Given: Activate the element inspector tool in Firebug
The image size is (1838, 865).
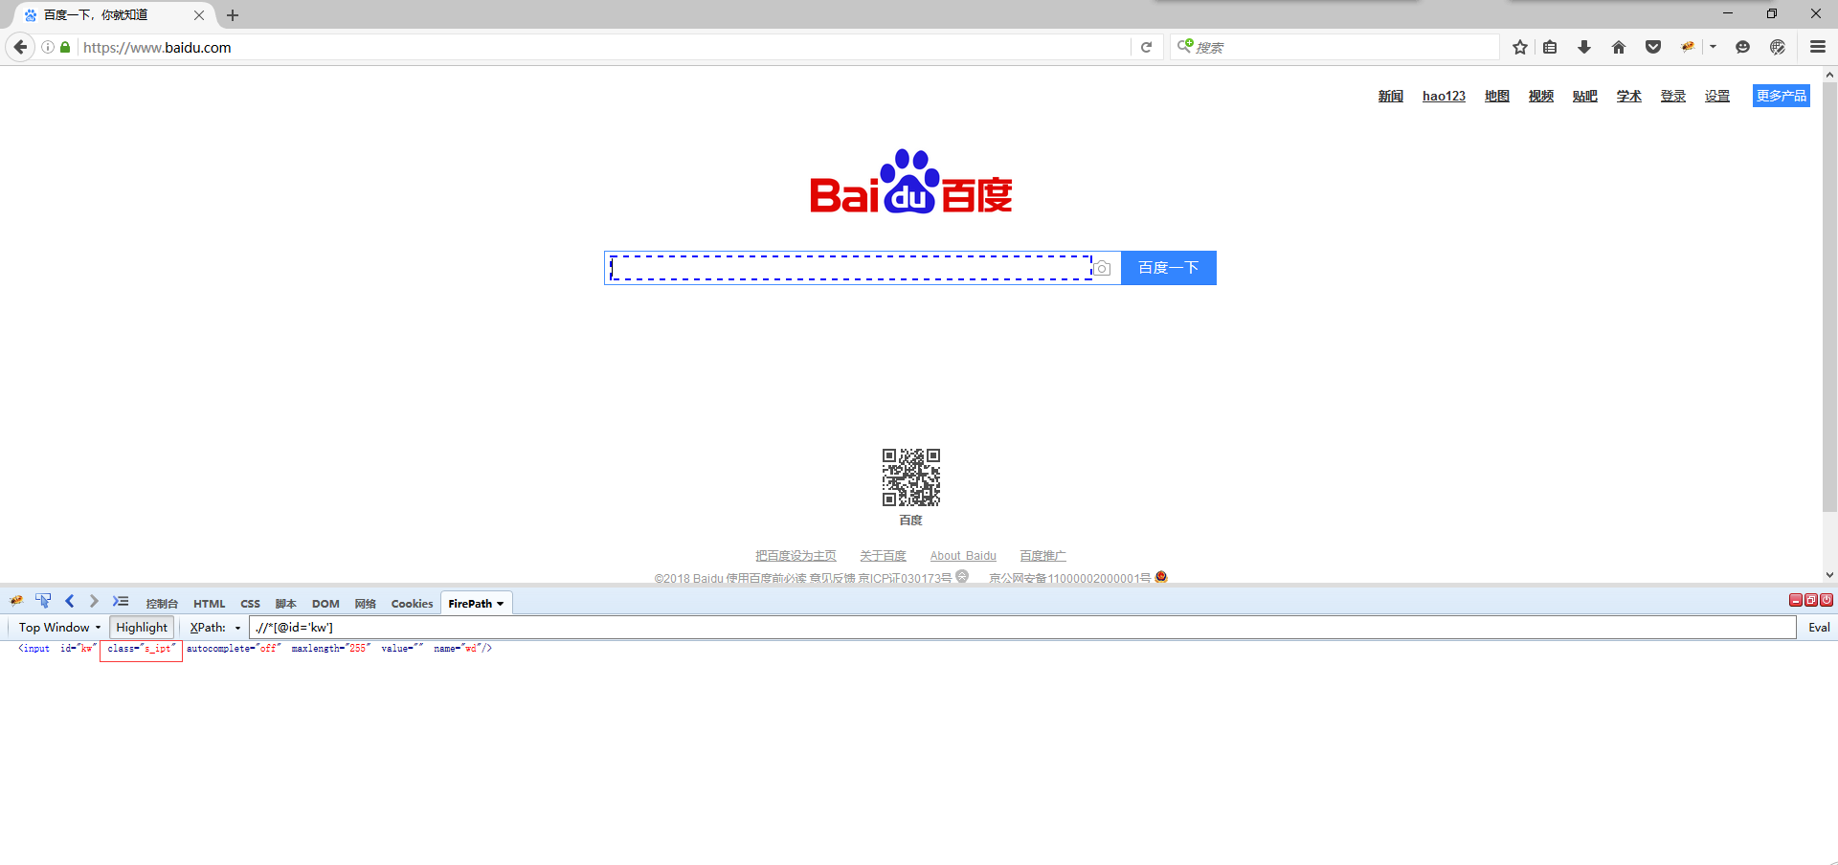Looking at the screenshot, I should [x=43, y=601].
